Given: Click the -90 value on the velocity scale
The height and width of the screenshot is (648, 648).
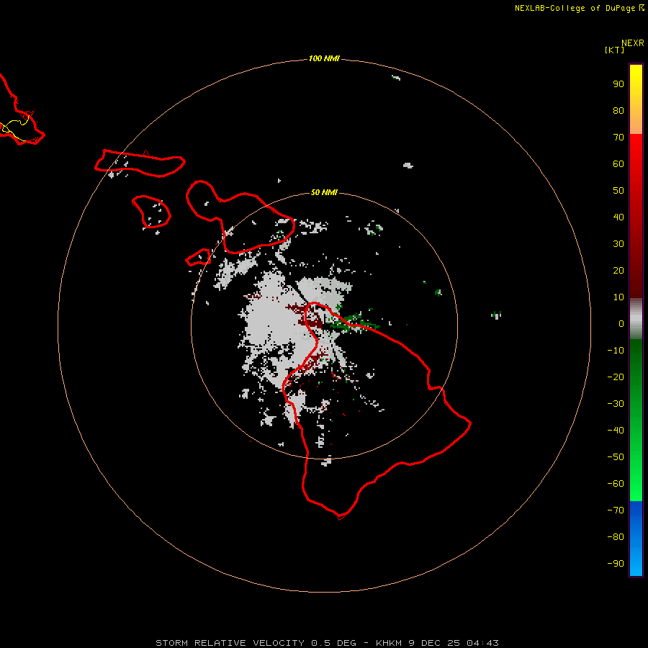Looking at the screenshot, I should [616, 564].
